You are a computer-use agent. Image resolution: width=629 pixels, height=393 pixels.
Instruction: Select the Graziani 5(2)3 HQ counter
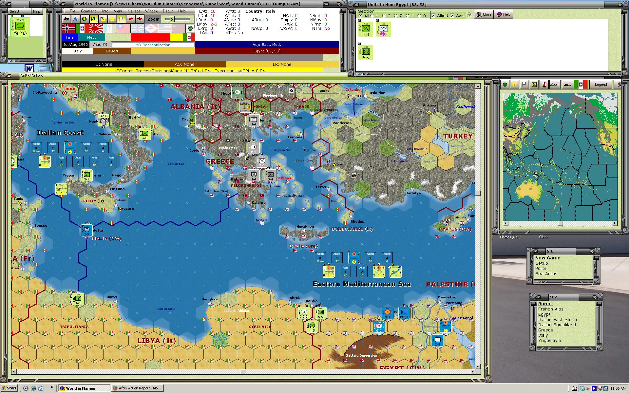coord(20,27)
